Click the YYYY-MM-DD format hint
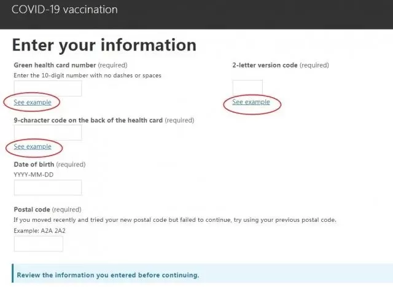Screen dimensions: 393x287 pos(34,175)
